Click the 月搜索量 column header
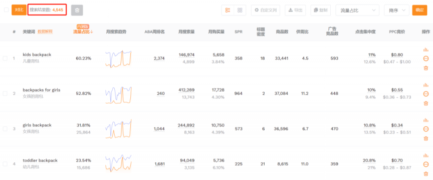Image resolution: width=433 pixels, height=180 pixels. pos(186,31)
